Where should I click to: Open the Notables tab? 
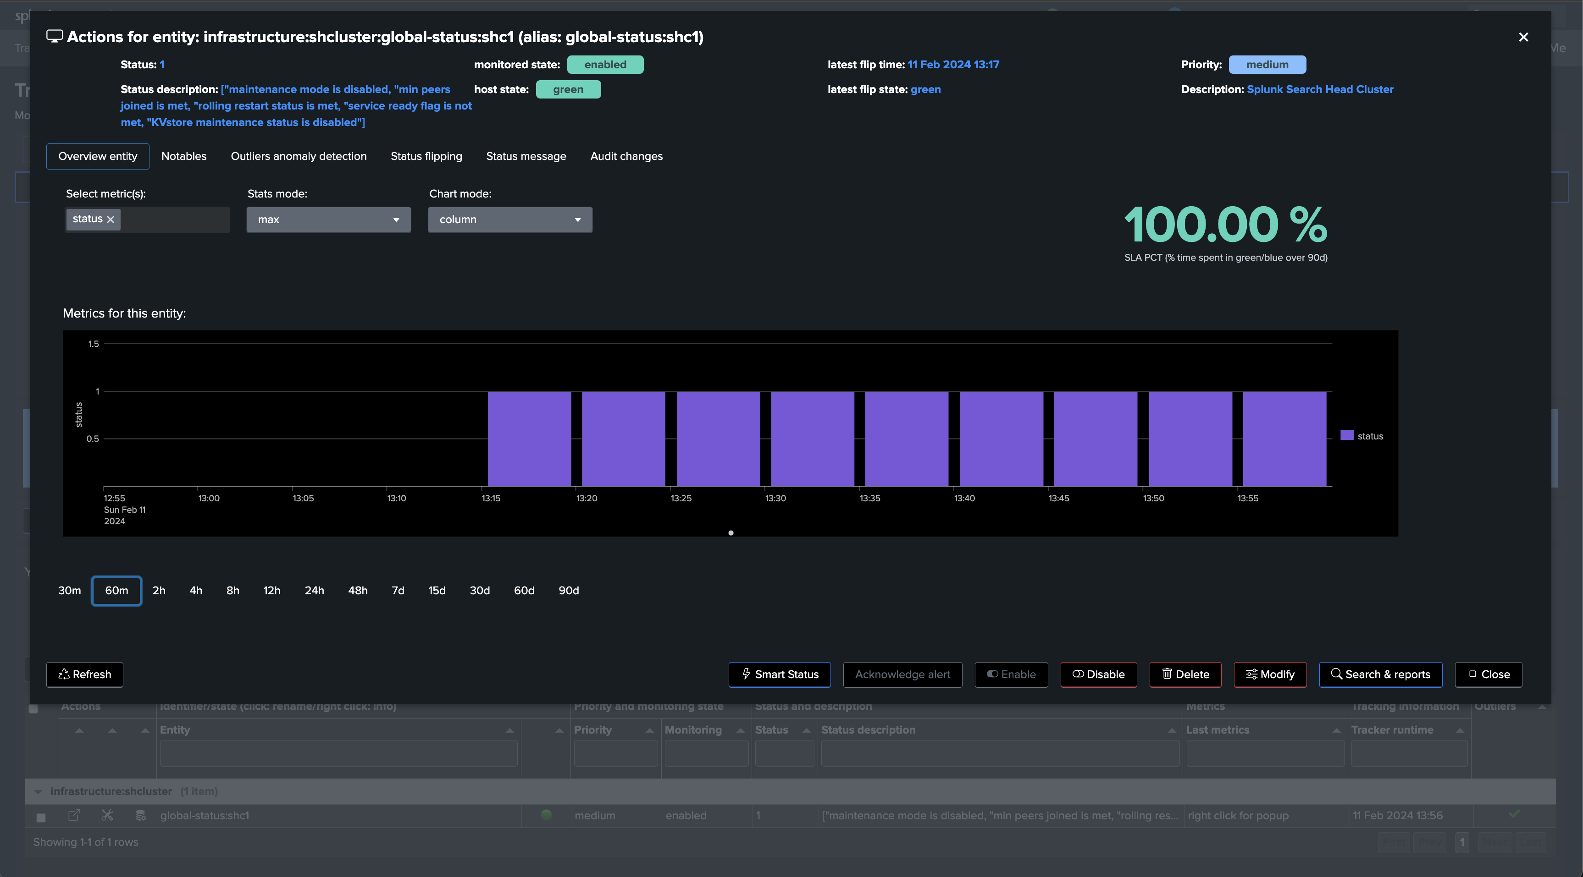[184, 156]
